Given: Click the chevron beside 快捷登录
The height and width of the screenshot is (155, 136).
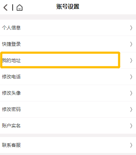Looking at the screenshot, I should tap(131, 44).
